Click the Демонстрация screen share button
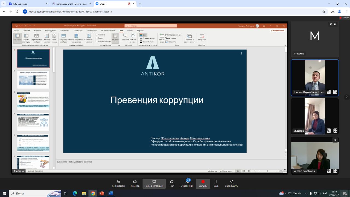The width and height of the screenshot is (350, 197). point(154,183)
